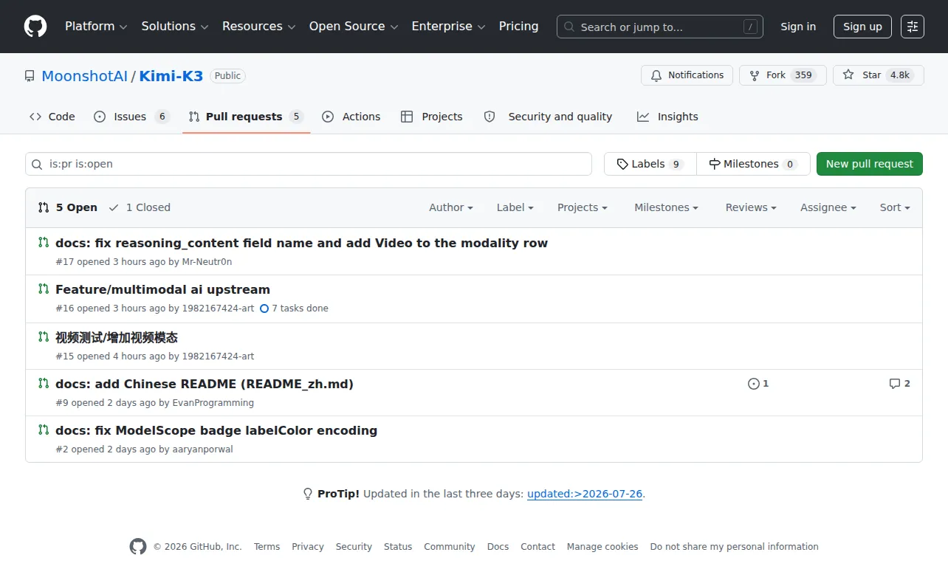Expand the Resources menu
The image size is (948, 586).
[259, 27]
